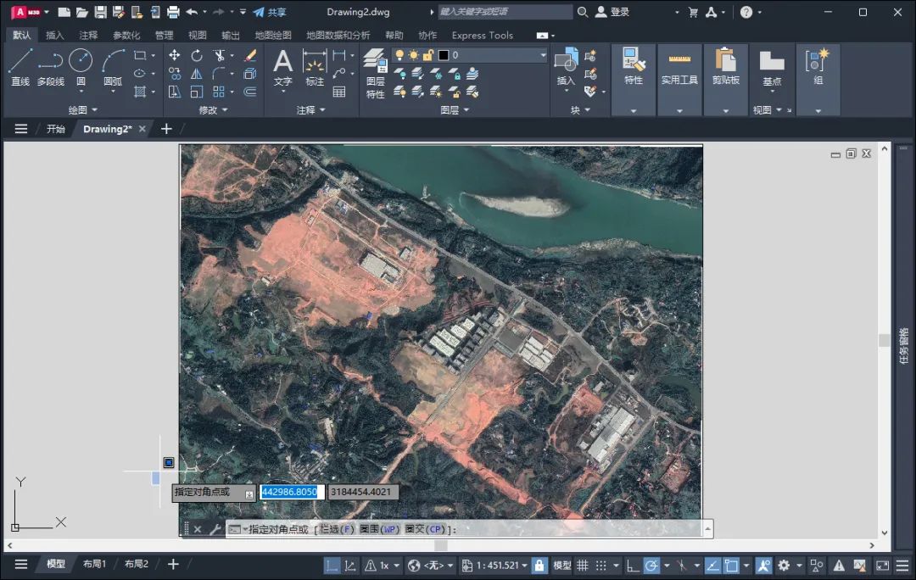Toggle snap mode dots in status bar
Screen dimensions: 916x580
tap(601, 565)
